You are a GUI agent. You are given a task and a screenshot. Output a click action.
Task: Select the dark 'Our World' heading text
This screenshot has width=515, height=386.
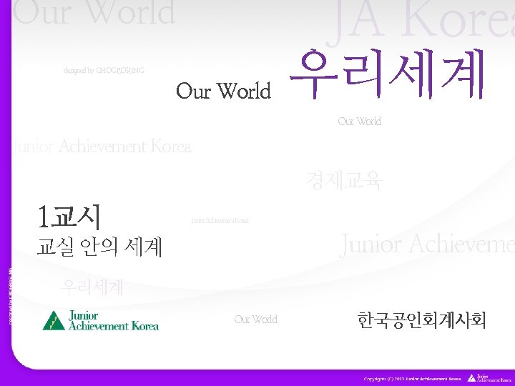click(x=223, y=91)
